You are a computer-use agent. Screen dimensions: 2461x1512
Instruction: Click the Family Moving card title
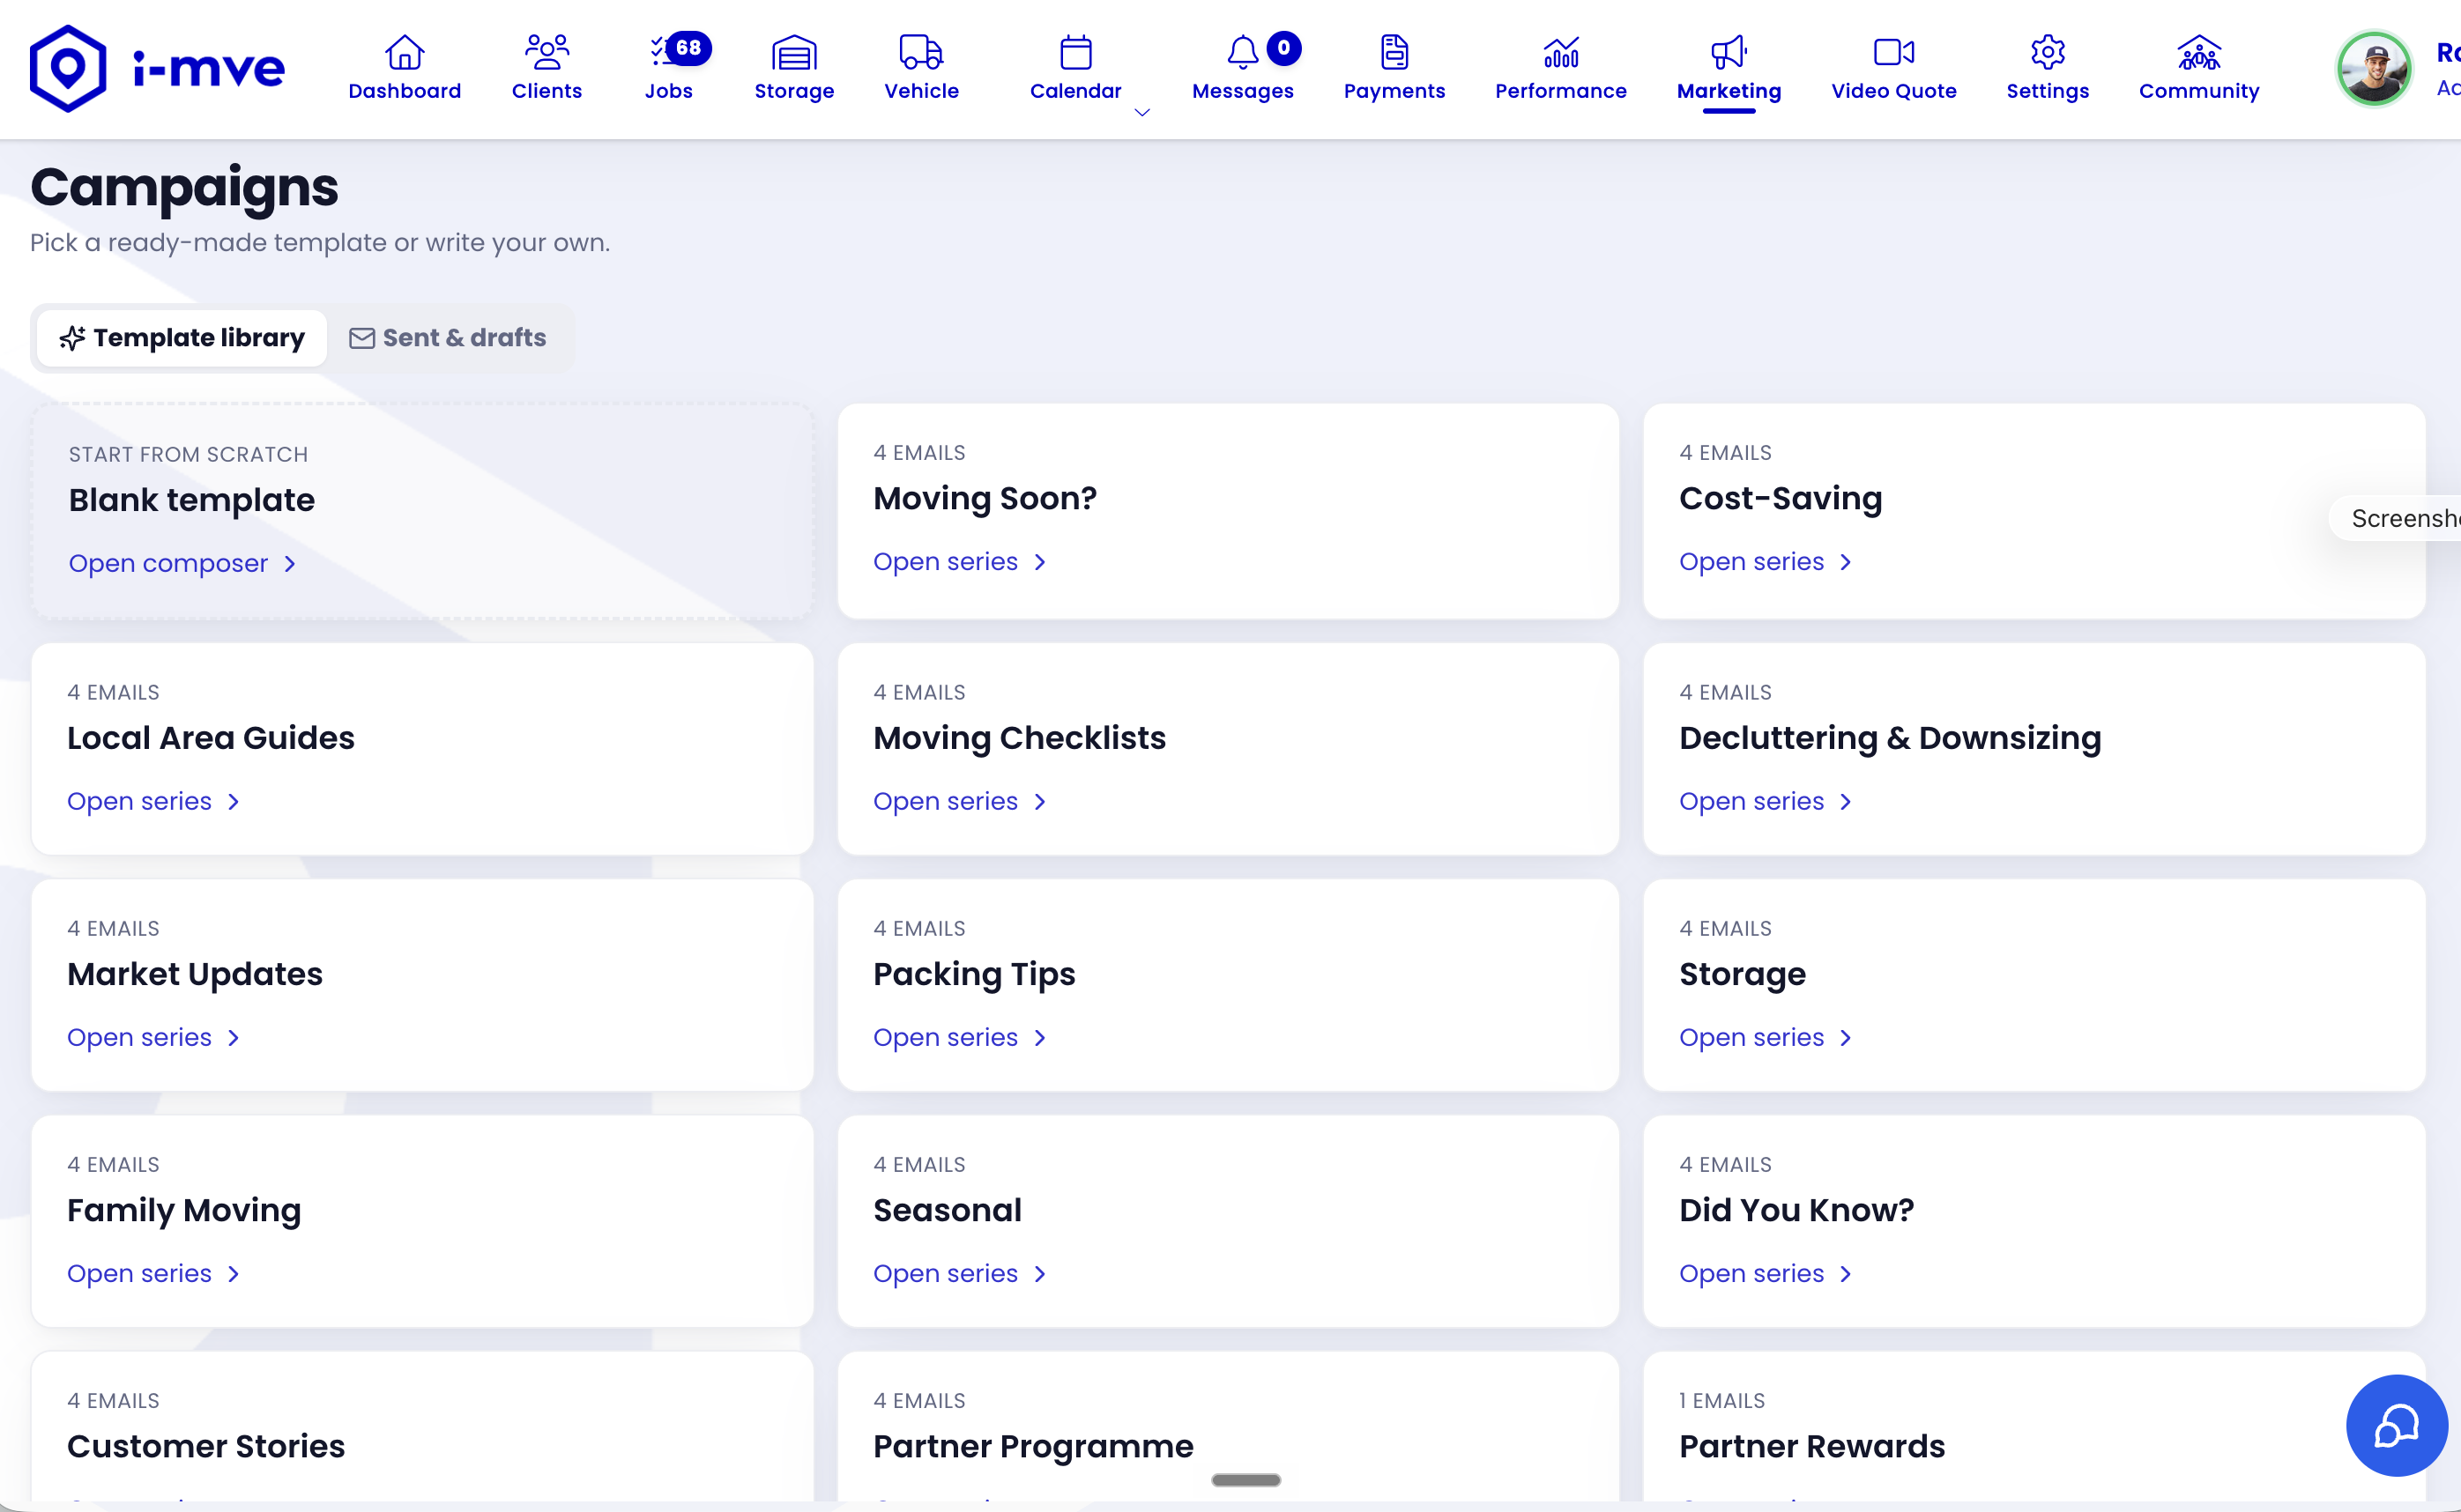[x=183, y=1210]
